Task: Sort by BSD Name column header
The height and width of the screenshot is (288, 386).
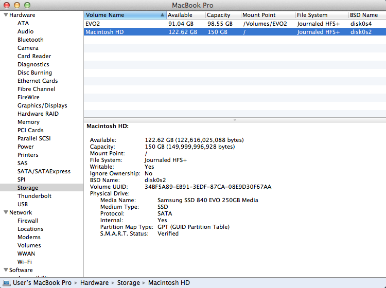Action: pyautogui.click(x=367, y=15)
